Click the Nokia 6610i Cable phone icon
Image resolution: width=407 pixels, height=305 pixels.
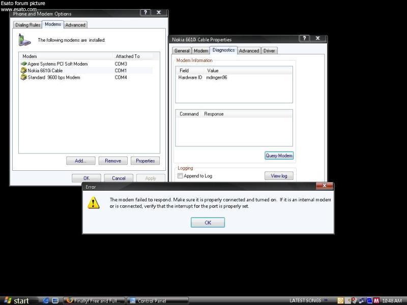point(23,70)
